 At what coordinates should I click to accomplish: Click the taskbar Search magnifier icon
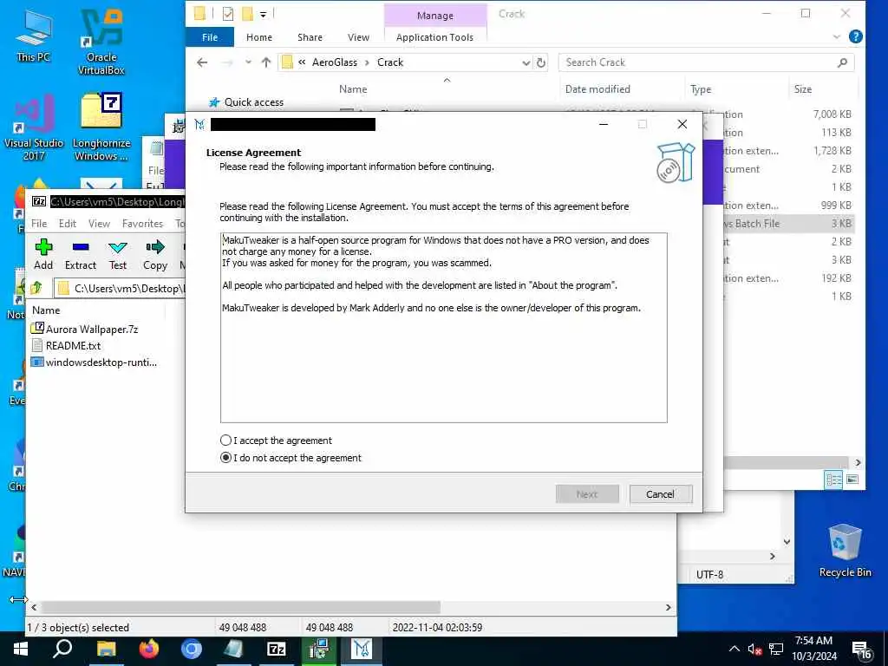62,649
